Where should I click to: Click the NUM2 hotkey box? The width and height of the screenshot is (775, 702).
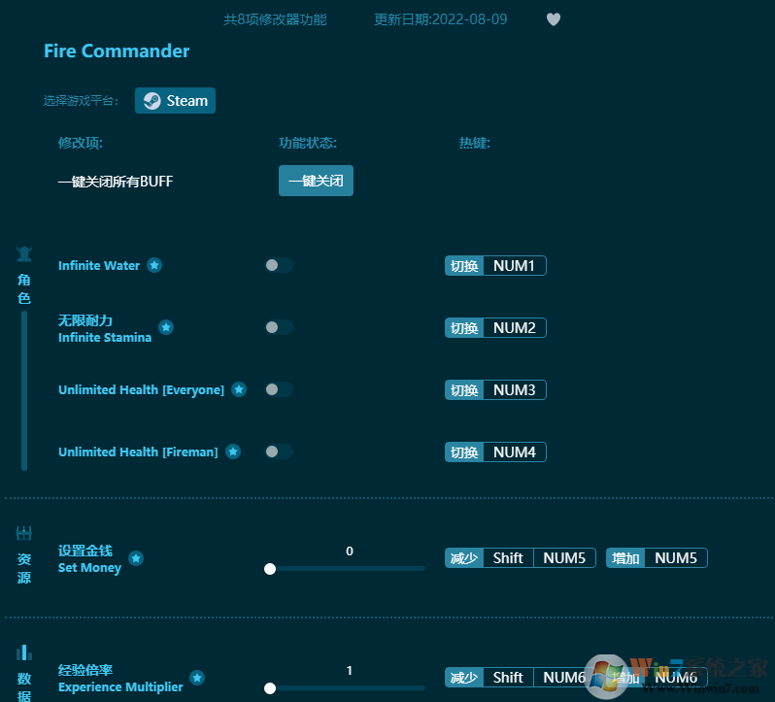(514, 328)
